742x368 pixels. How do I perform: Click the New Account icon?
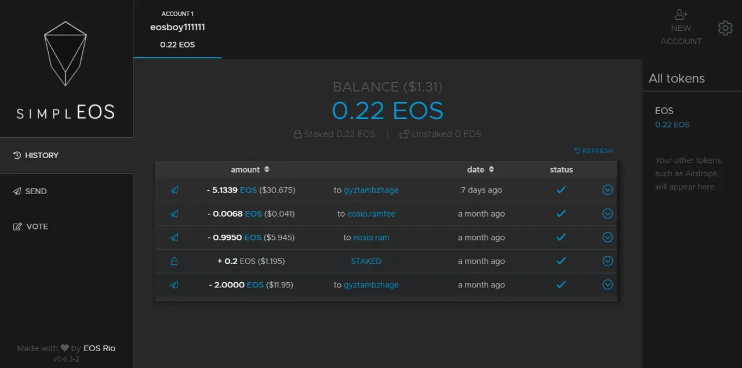click(681, 14)
